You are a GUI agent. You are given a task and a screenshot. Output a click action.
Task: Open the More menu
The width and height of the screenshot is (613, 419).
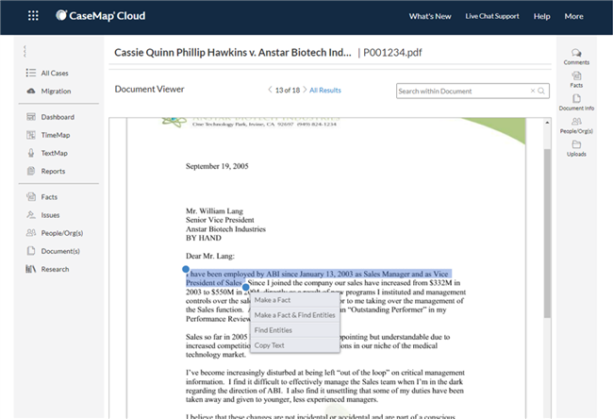pos(573,16)
